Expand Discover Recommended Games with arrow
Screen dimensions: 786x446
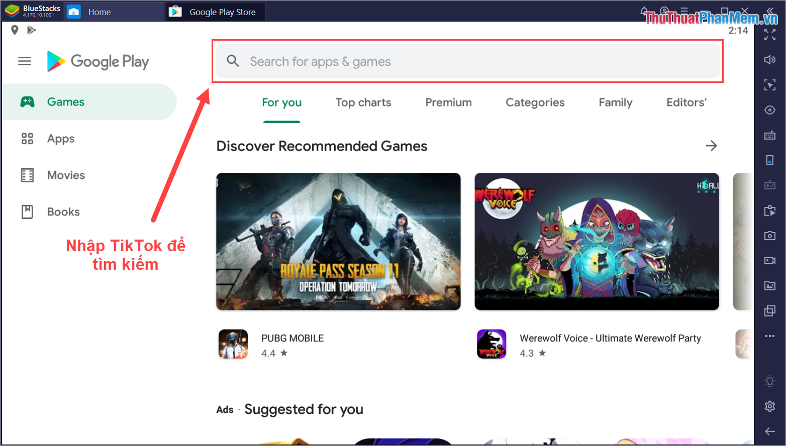[711, 146]
